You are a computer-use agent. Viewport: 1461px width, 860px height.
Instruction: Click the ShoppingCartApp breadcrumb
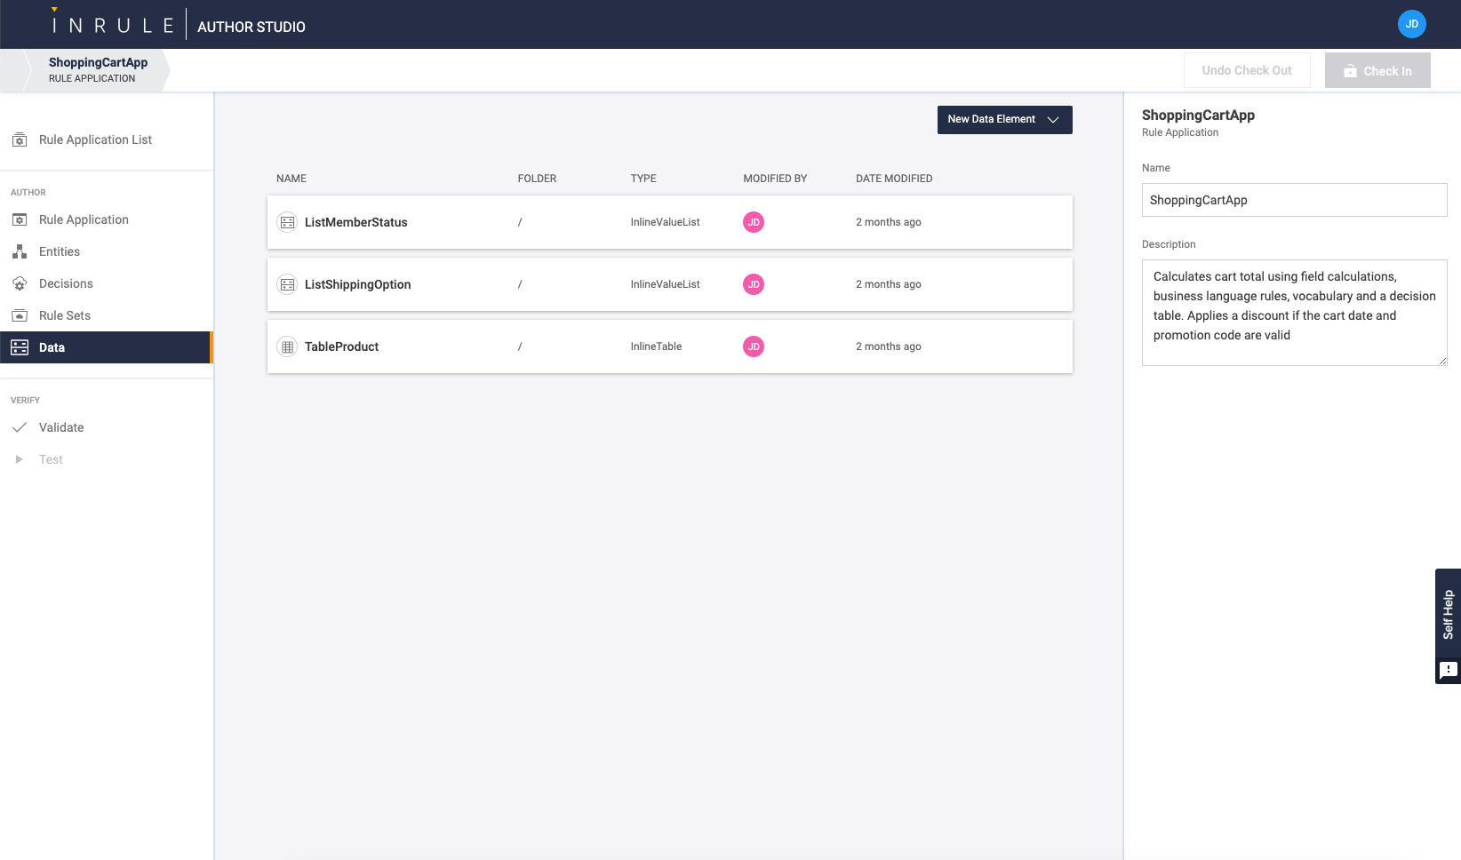(98, 69)
